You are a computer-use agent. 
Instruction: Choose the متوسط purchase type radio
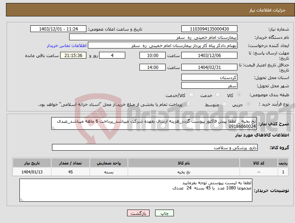point(224,104)
